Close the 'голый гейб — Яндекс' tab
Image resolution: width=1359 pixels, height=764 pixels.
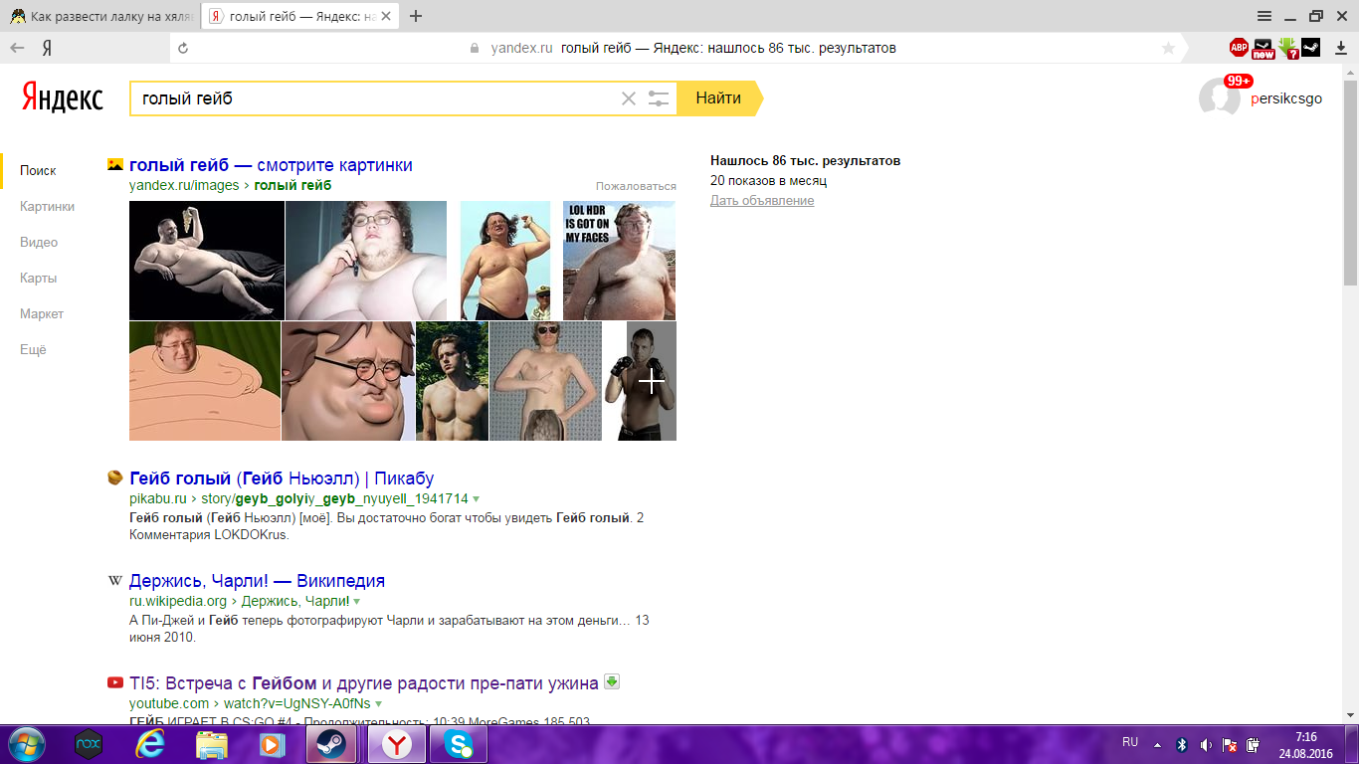tap(386, 16)
